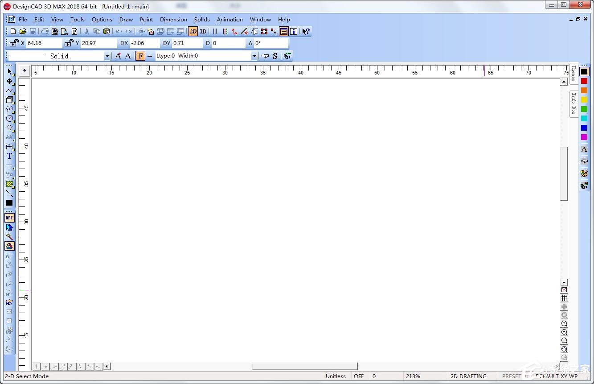Click the grid display icon
The height and width of the screenshot is (384, 594).
click(564, 298)
